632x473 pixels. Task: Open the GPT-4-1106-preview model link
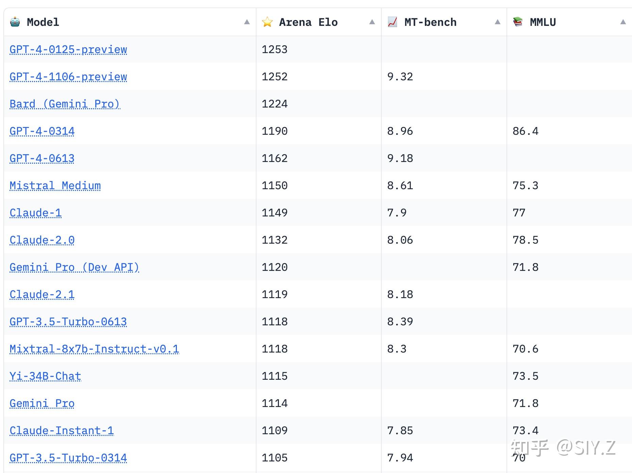coord(68,77)
